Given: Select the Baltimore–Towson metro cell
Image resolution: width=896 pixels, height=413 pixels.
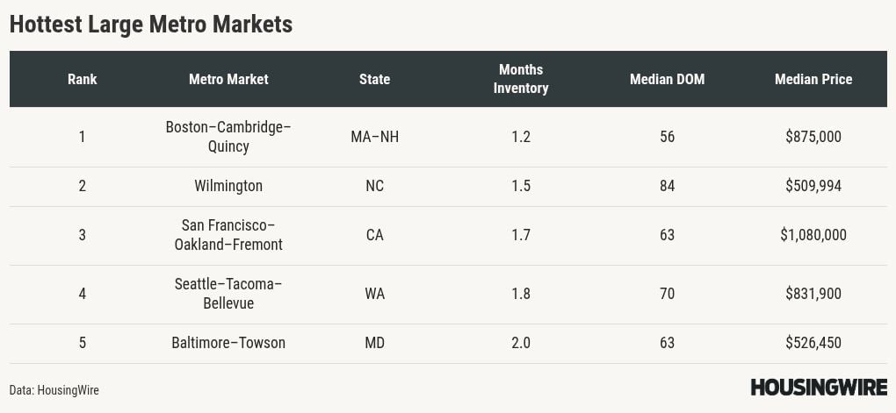Looking at the screenshot, I should (228, 343).
